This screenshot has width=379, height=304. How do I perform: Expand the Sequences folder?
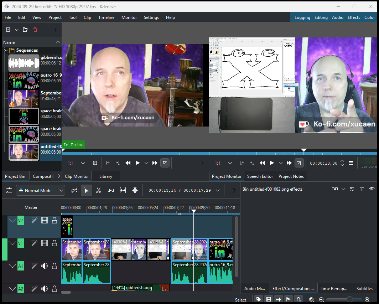click(x=5, y=50)
